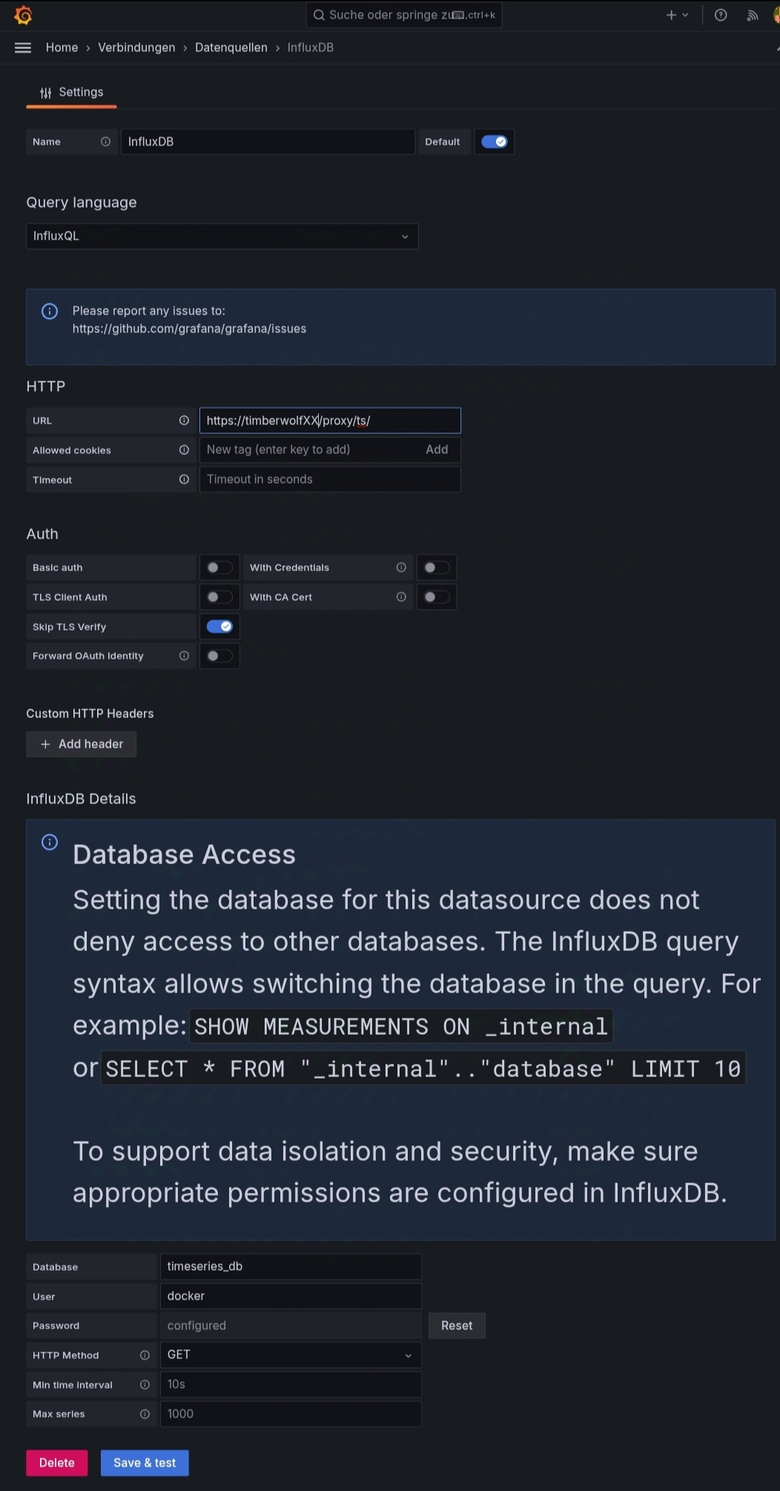This screenshot has height=1491, width=780.
Task: Click the info icon beside With Credentials
Action: coord(401,567)
